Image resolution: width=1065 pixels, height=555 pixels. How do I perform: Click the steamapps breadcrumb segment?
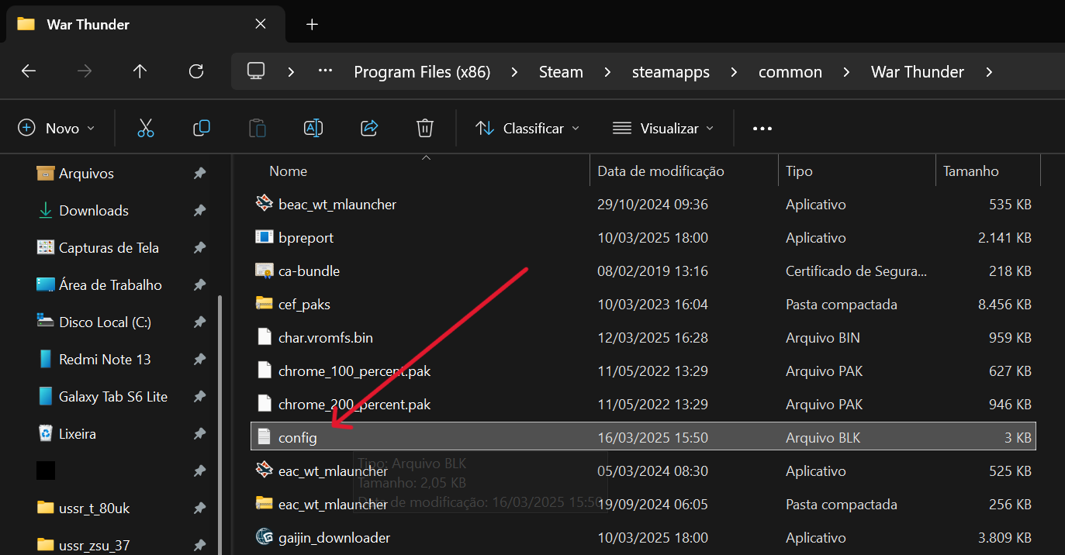tap(671, 72)
